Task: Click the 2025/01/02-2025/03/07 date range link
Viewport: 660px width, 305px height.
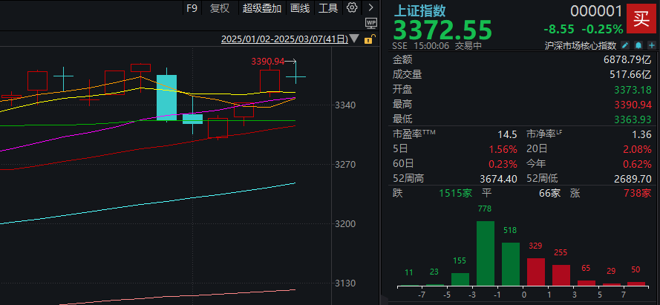Action: tap(285, 39)
